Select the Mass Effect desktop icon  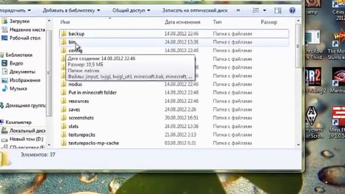339,116
